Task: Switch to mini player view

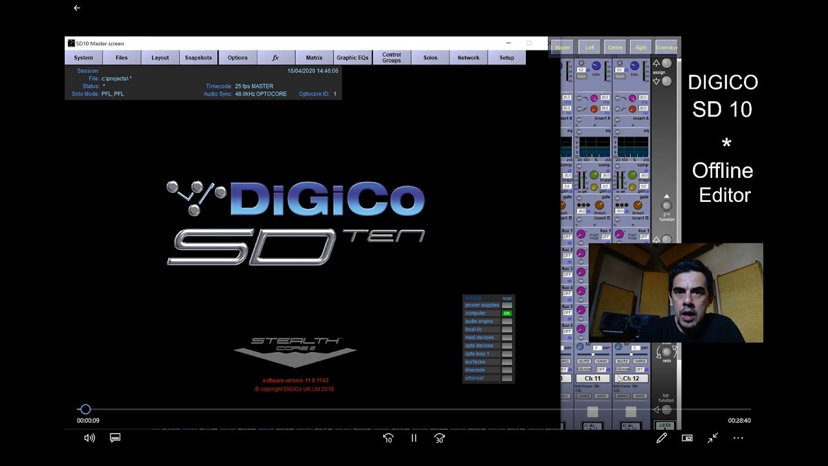Action: coord(687,438)
